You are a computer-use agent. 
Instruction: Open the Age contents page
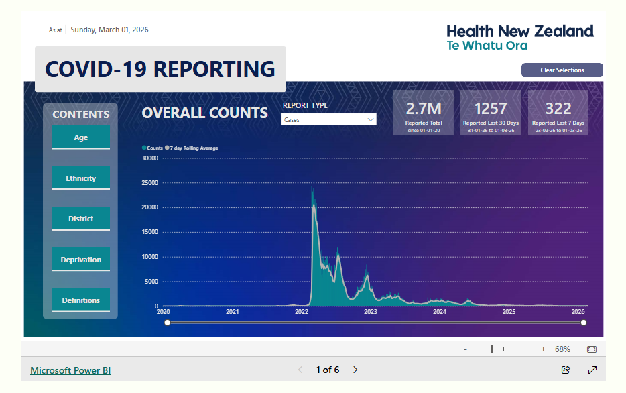point(80,137)
